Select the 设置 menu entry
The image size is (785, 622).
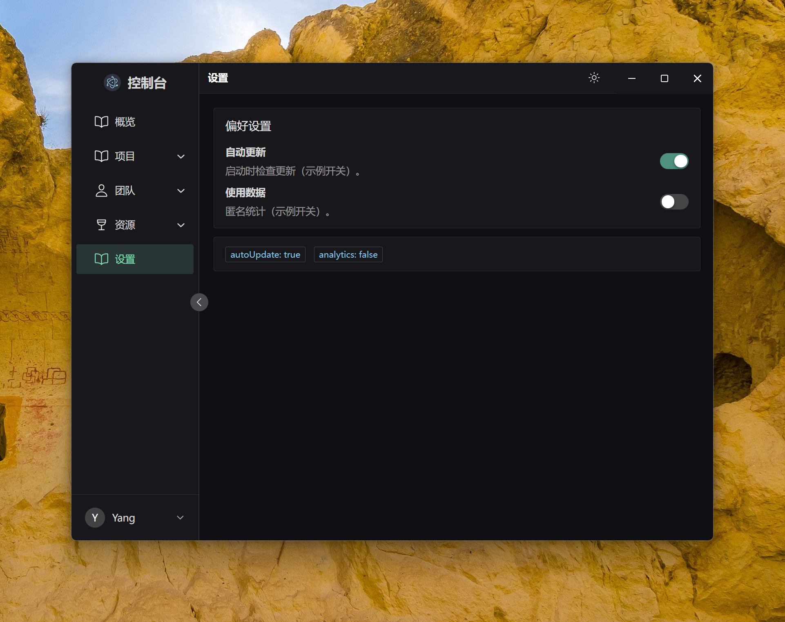[x=125, y=259]
